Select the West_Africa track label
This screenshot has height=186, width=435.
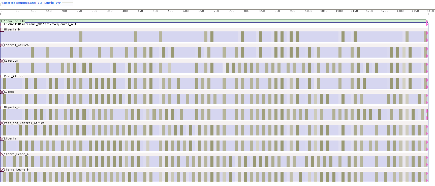(x=14, y=76)
